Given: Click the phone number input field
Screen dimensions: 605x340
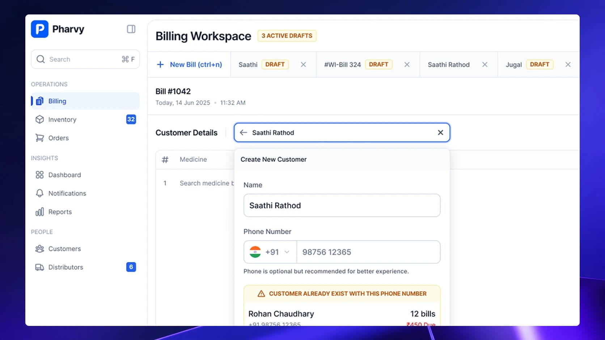Looking at the screenshot, I should tap(368, 252).
